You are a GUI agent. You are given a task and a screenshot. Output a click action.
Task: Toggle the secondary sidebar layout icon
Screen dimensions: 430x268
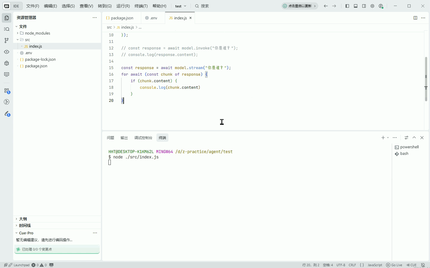click(x=364, y=6)
